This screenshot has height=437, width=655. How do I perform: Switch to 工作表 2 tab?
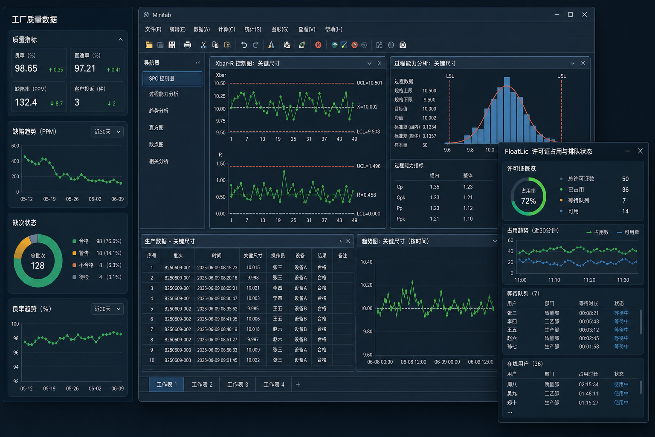202,385
